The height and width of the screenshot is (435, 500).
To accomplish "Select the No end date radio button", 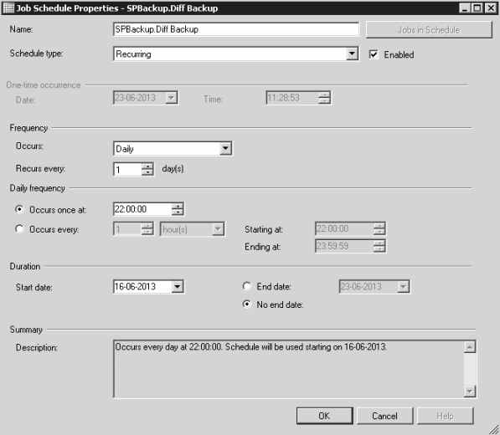I will tap(246, 304).
